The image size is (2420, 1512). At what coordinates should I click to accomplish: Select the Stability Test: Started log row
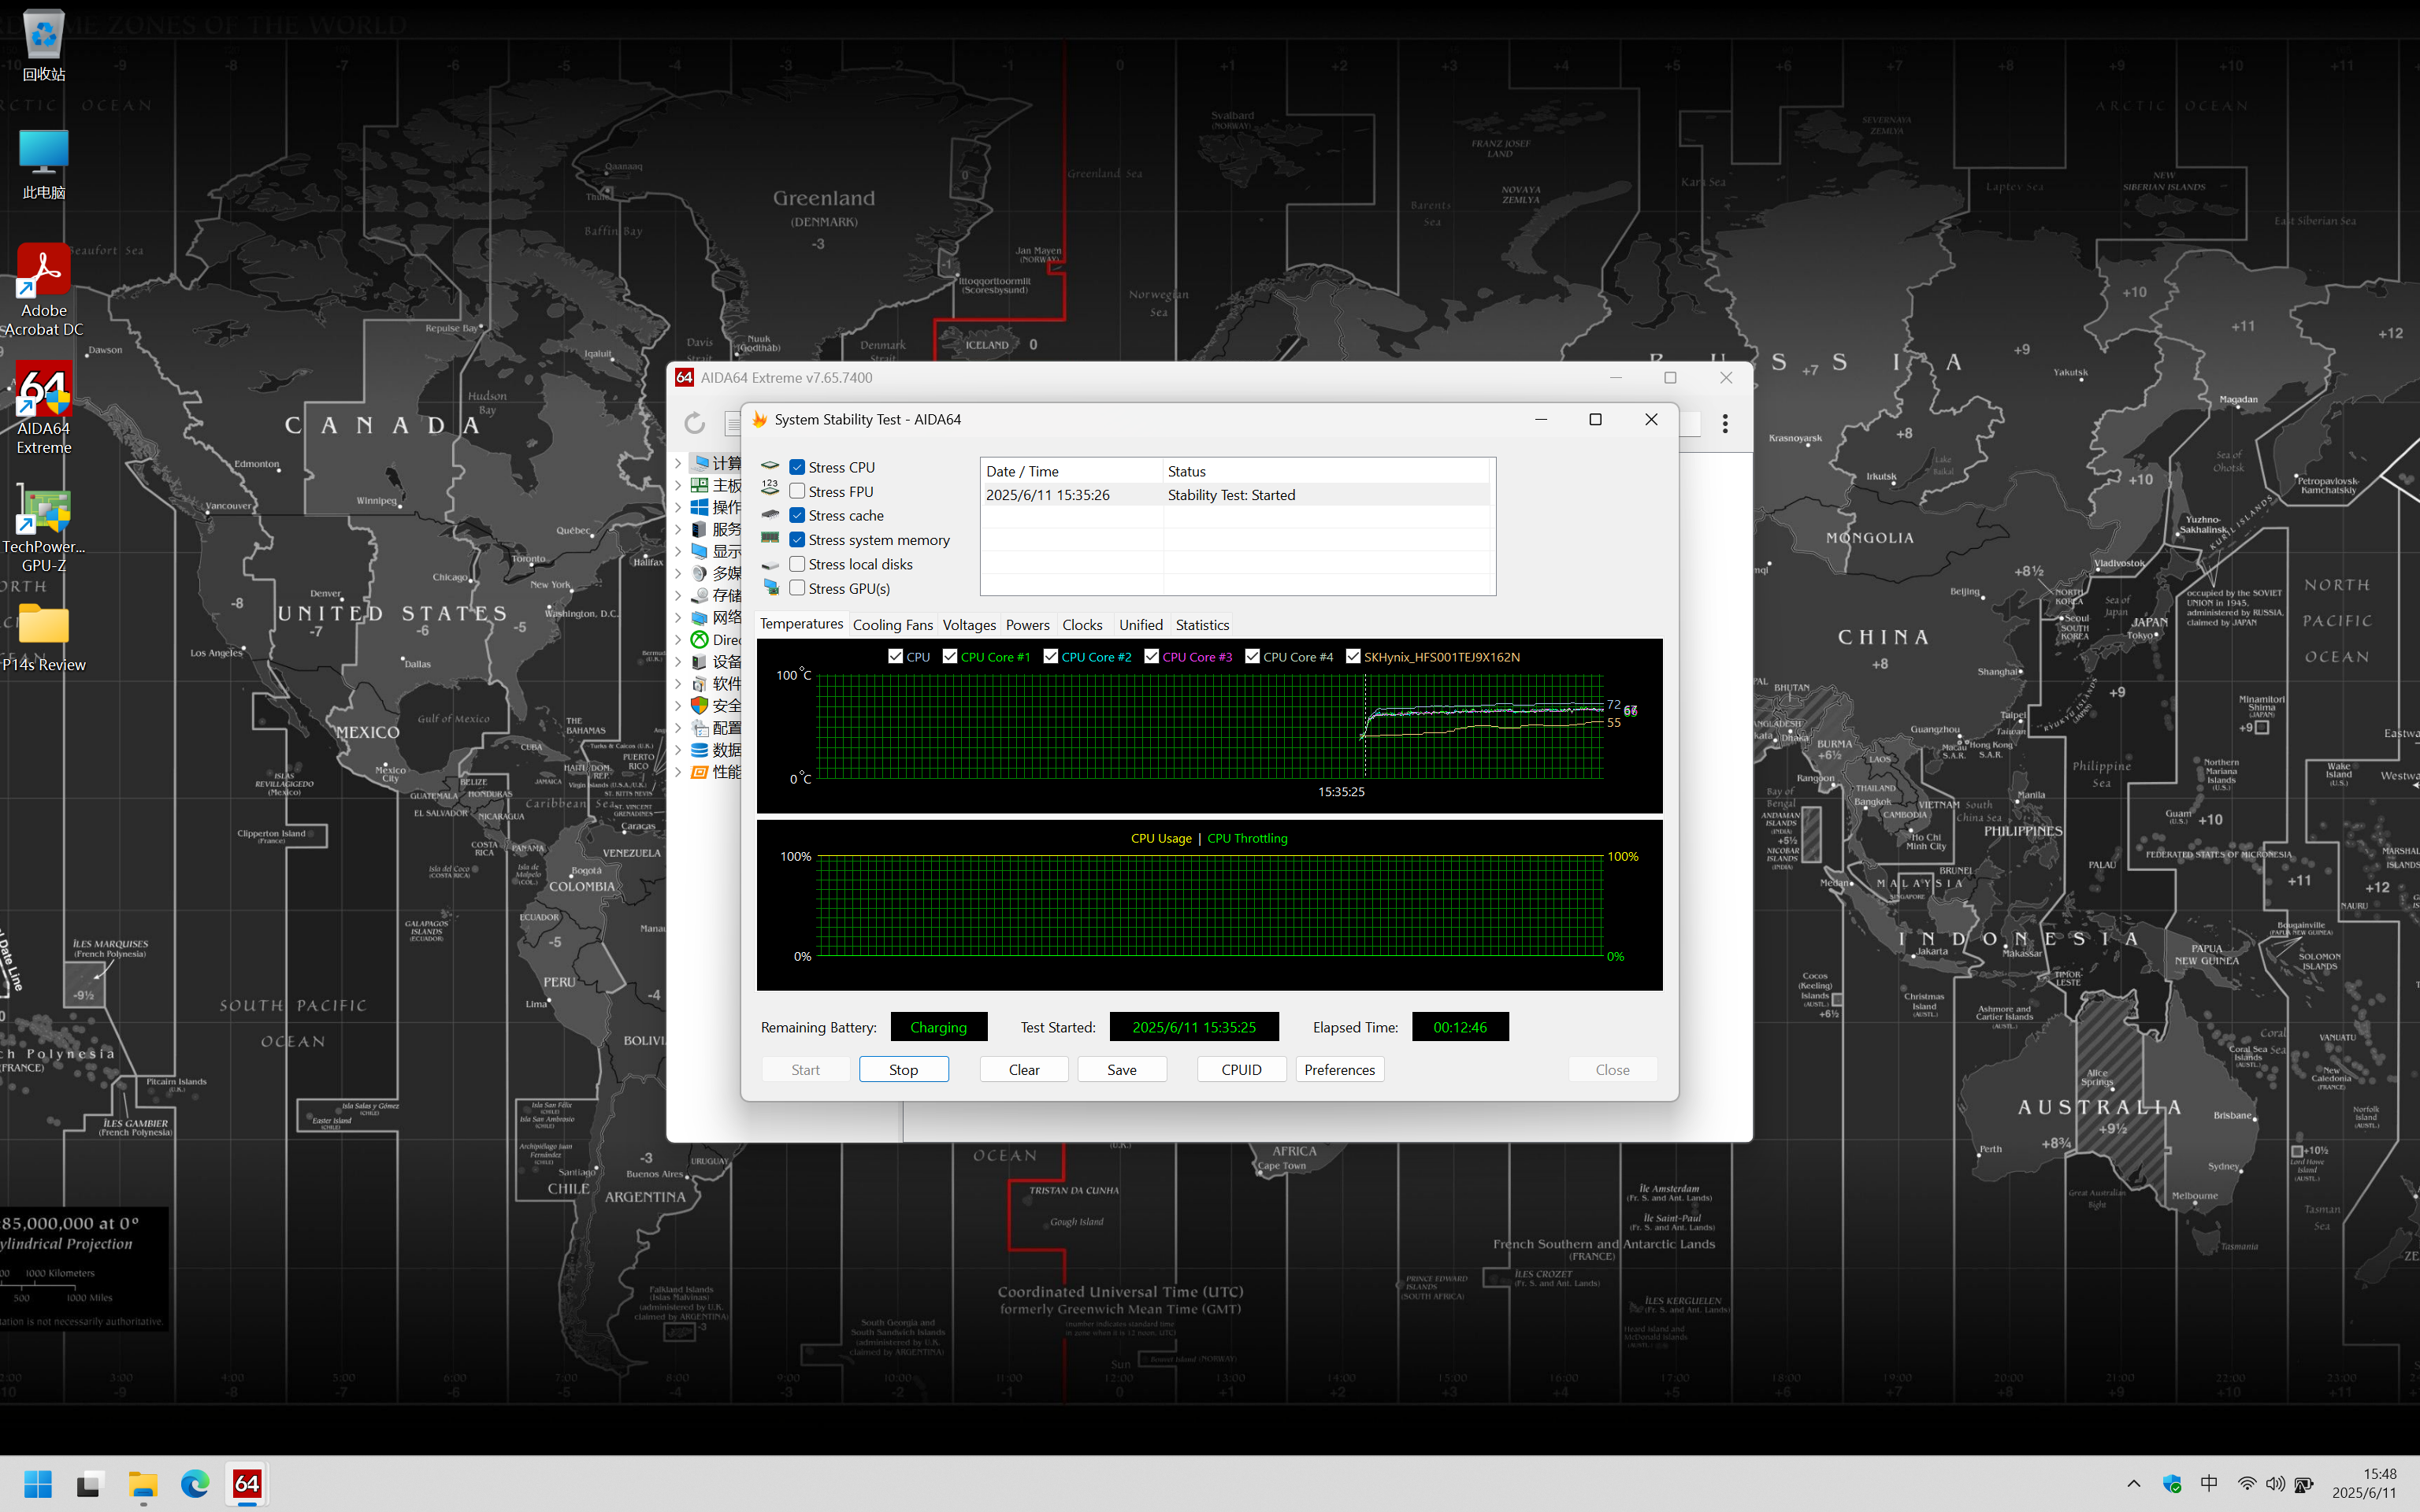[x=1237, y=495]
